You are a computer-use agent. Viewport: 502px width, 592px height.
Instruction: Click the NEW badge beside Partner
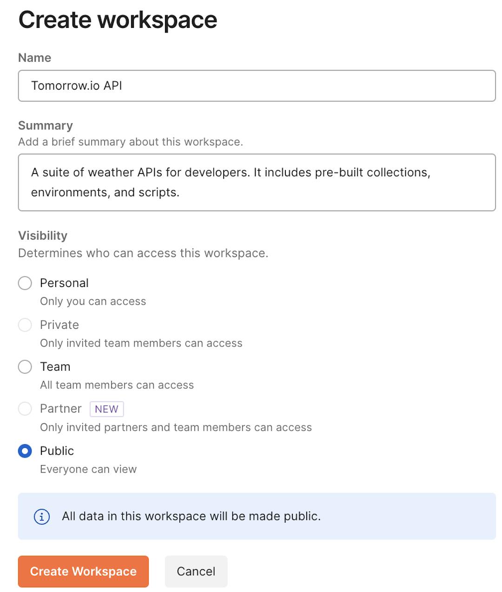[106, 409]
